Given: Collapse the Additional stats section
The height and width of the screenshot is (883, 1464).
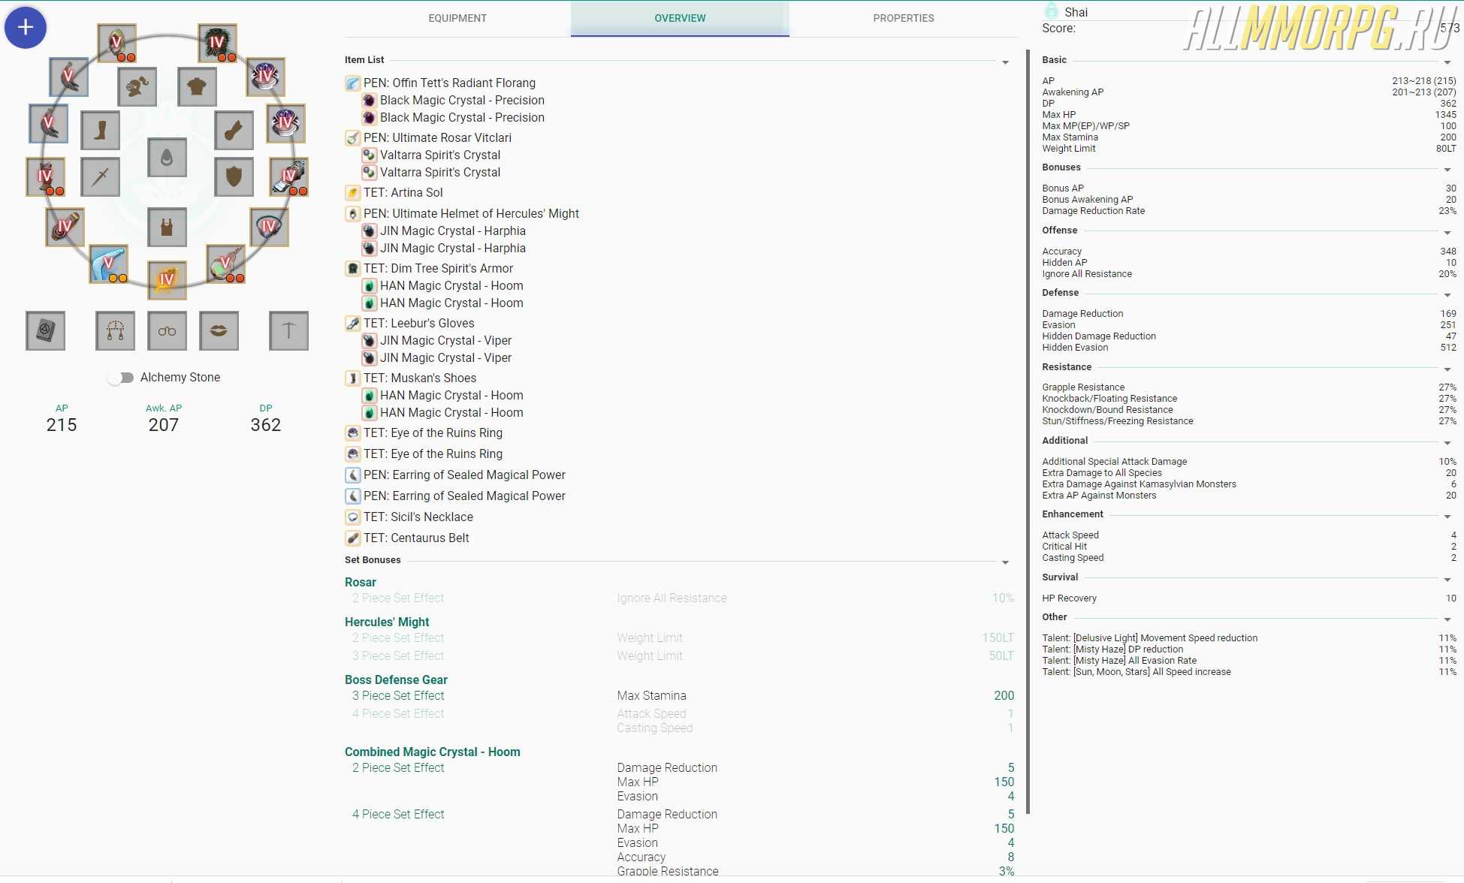Looking at the screenshot, I should [x=1447, y=443].
